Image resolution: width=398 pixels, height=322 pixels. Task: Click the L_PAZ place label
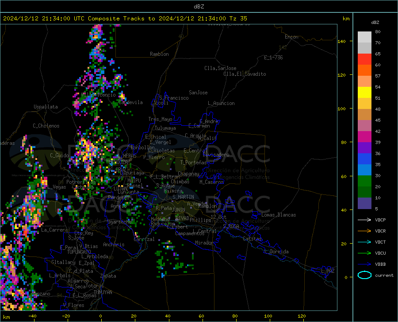click(x=328, y=271)
